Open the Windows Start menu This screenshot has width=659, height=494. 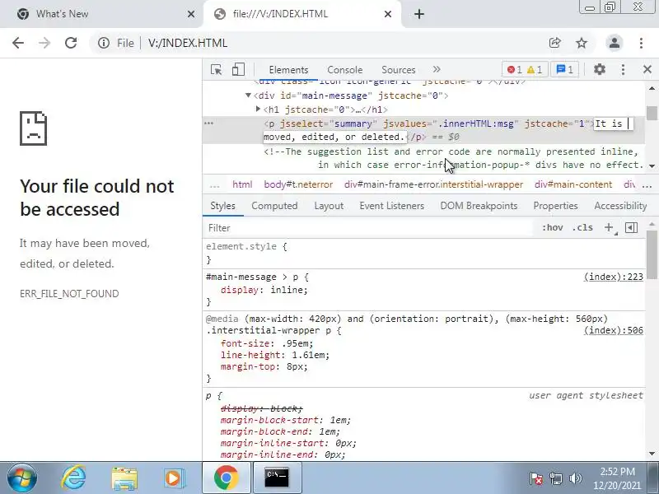click(21, 478)
